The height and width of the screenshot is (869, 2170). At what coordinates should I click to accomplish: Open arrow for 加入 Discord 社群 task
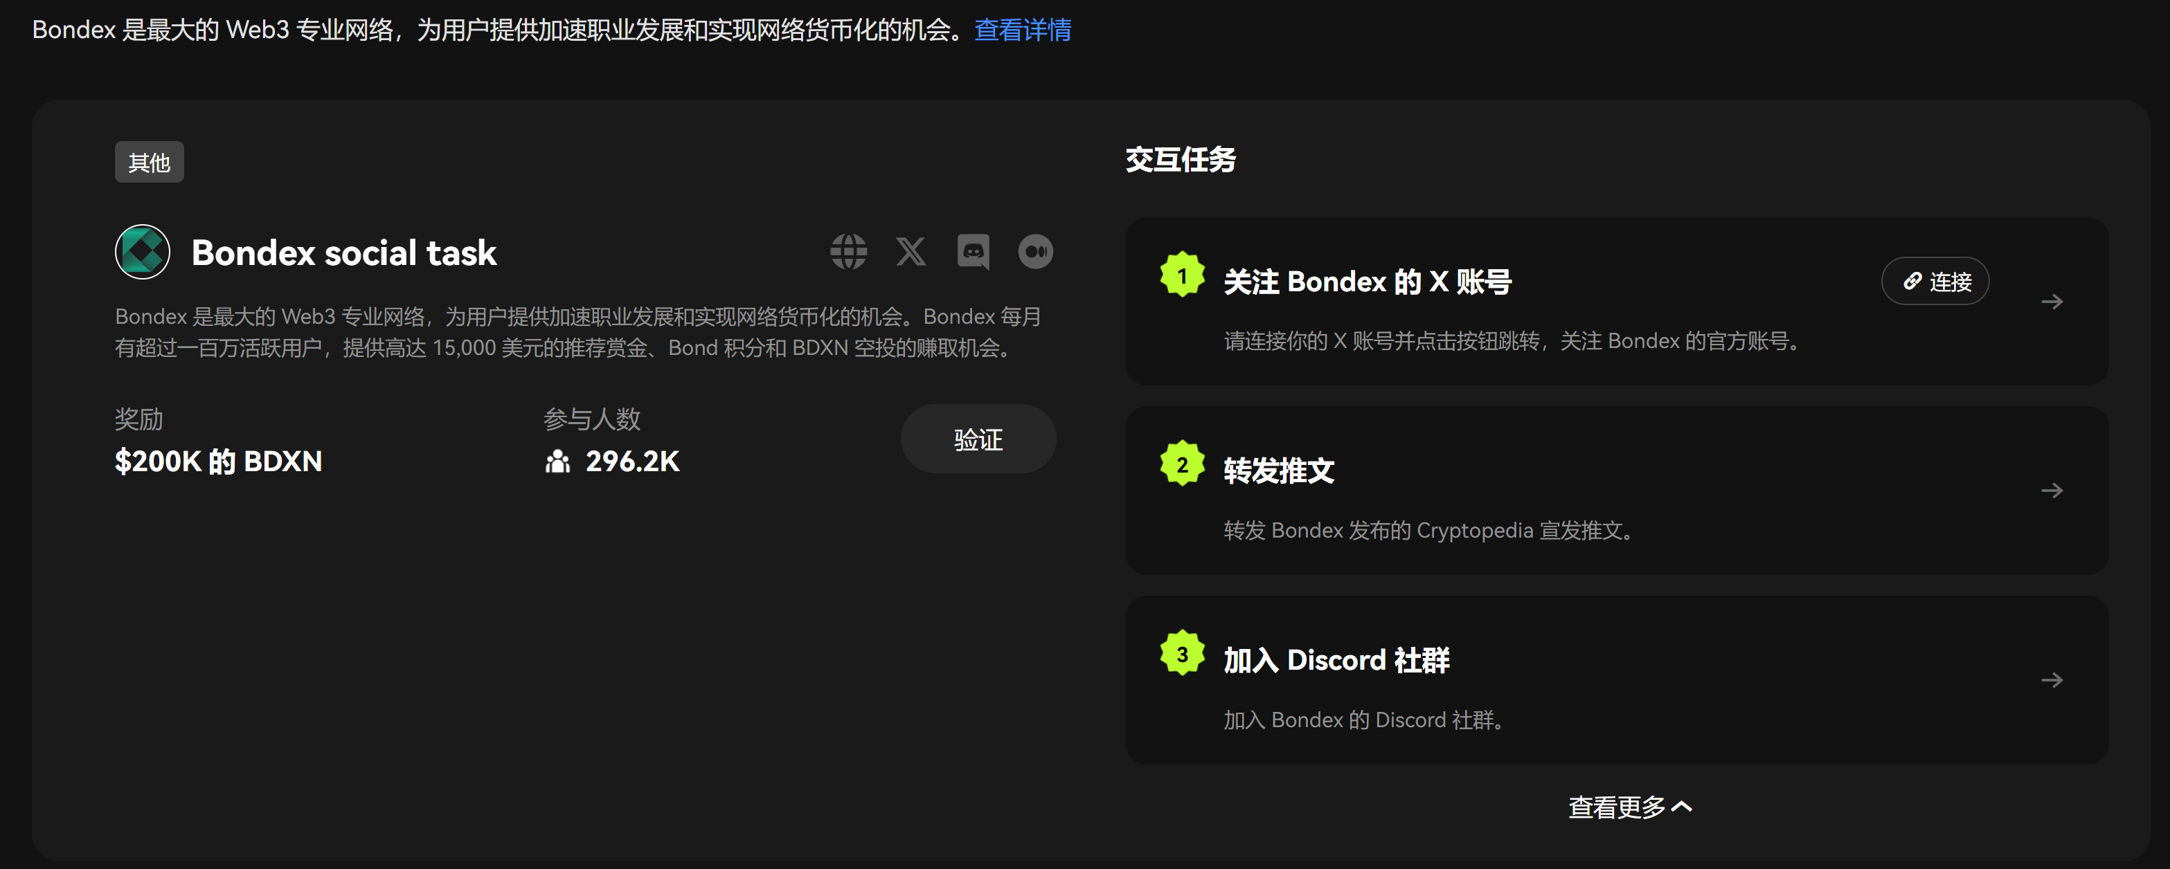click(x=2052, y=680)
